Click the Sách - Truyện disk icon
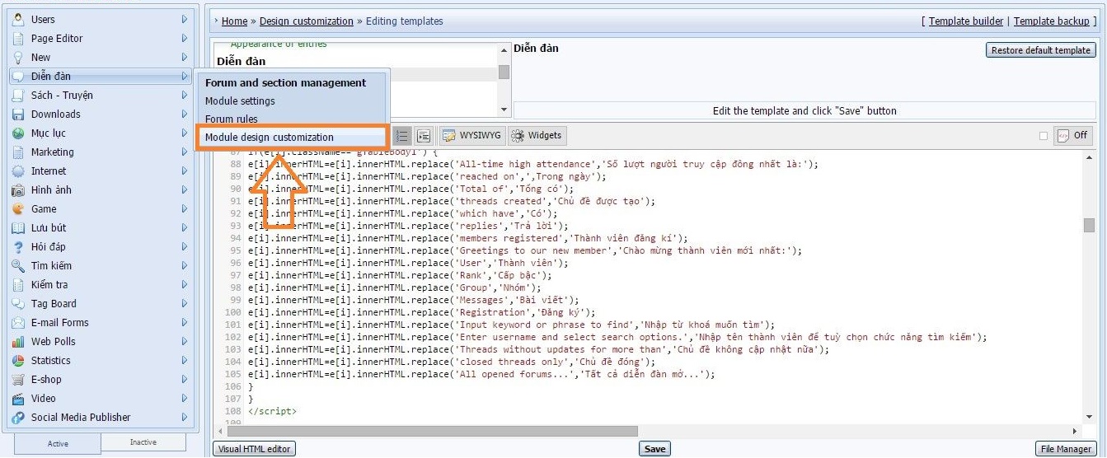Image resolution: width=1107 pixels, height=458 pixels. click(x=18, y=95)
